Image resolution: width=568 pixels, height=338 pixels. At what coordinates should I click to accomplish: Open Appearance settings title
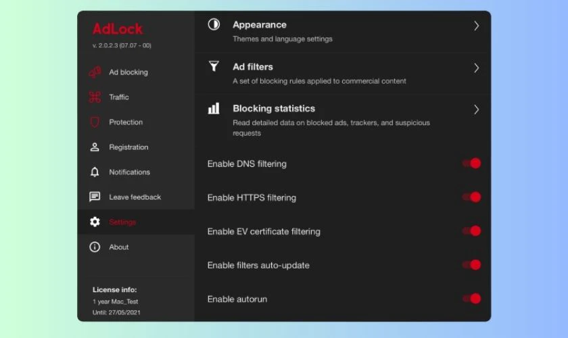[260, 24]
